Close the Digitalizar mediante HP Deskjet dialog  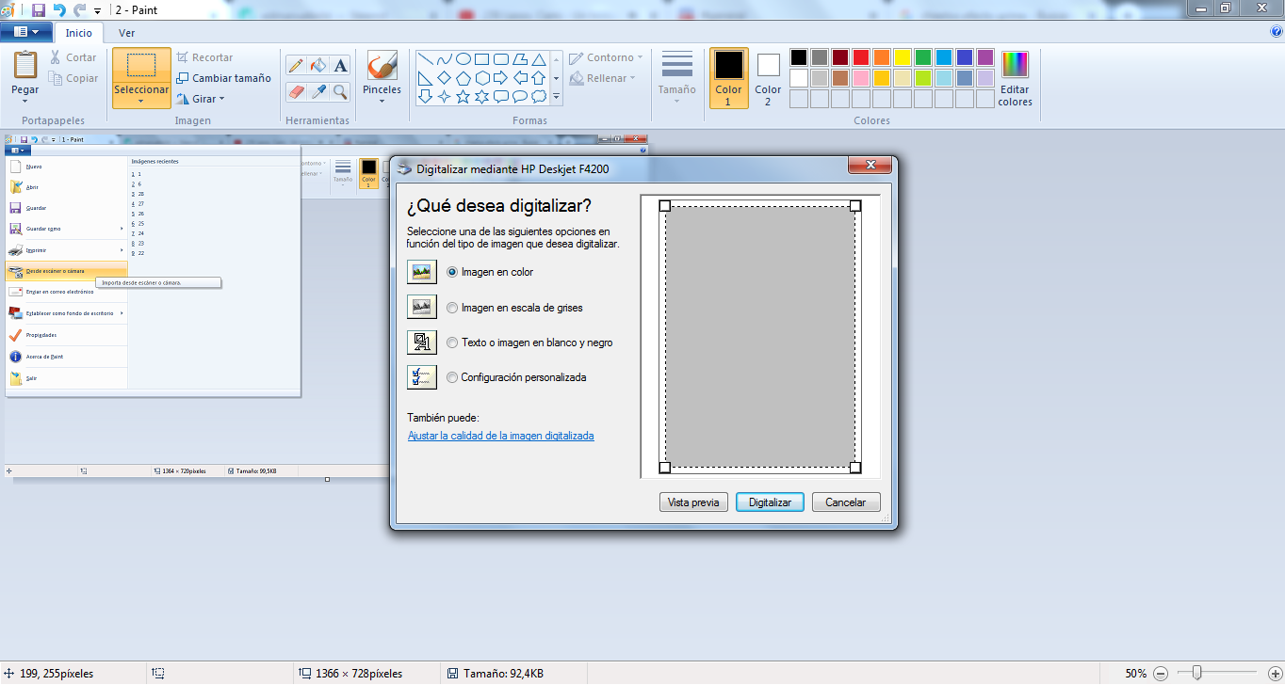coord(870,166)
